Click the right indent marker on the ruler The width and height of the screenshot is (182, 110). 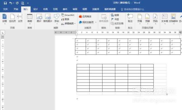point(179,33)
